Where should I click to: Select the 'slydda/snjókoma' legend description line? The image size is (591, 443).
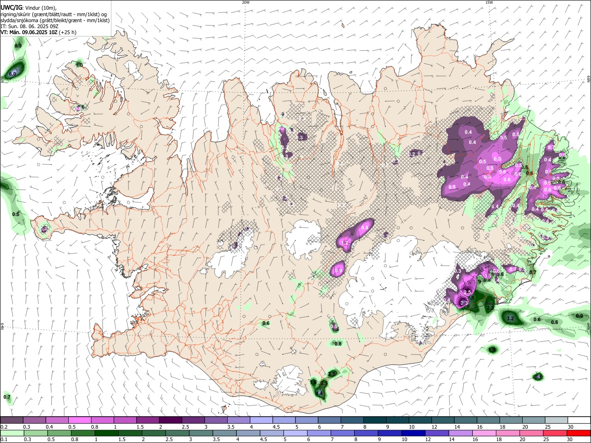pos(55,20)
